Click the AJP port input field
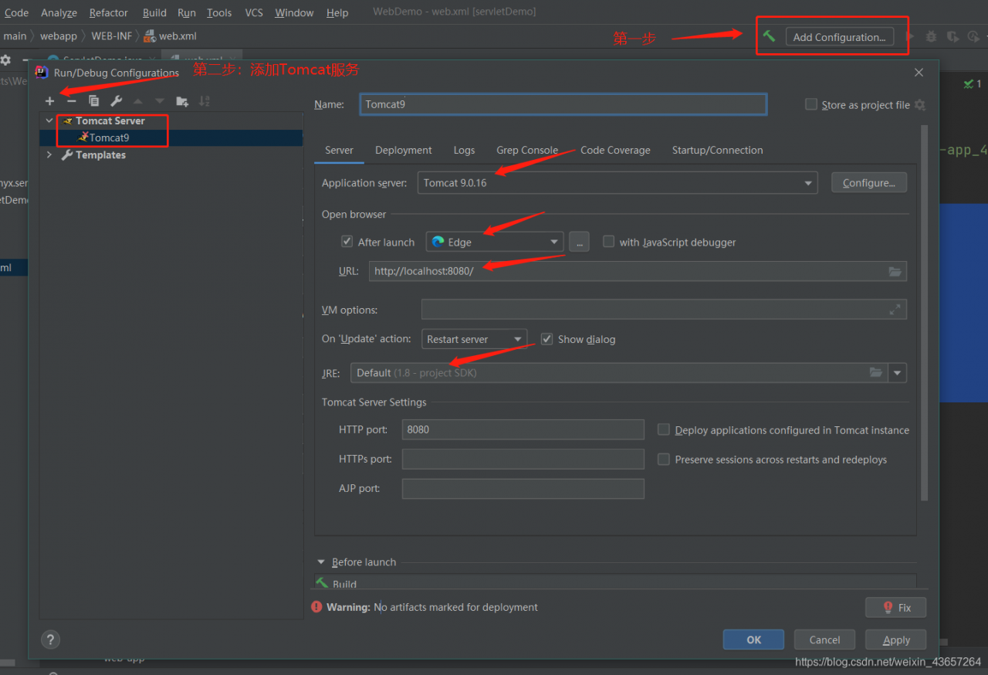 click(523, 488)
